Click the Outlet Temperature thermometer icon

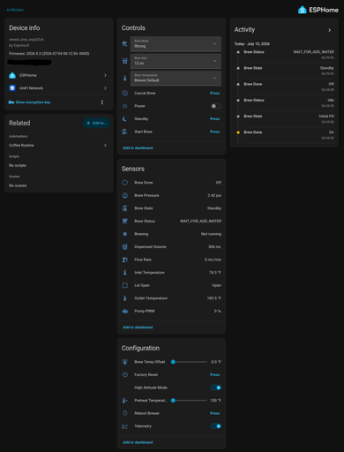124,298
